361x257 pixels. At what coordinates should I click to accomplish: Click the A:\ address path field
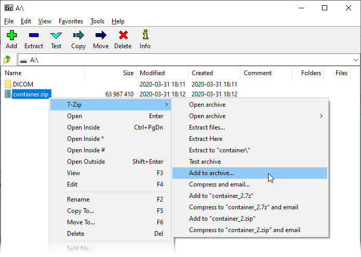point(189,60)
